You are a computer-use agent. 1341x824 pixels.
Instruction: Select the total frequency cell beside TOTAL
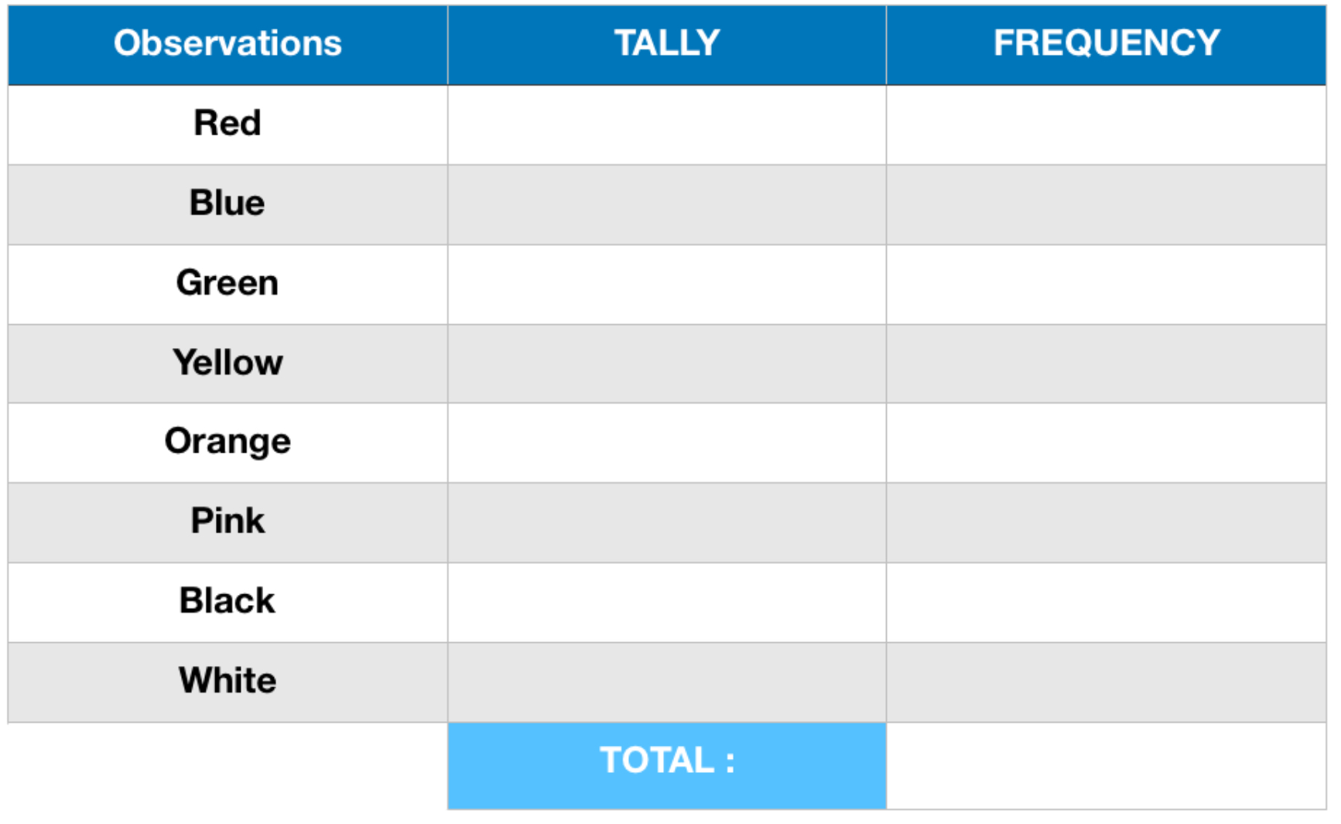point(1107,766)
